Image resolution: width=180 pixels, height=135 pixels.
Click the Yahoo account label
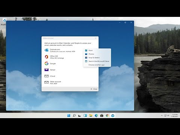pos(52,70)
